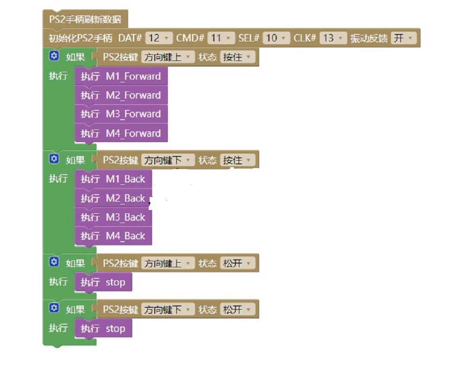Select the PS2手柄刷新数据 block

pos(85,19)
